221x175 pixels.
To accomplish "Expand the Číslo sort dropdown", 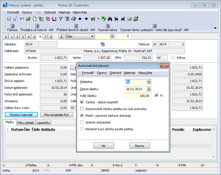I will [92, 36].
